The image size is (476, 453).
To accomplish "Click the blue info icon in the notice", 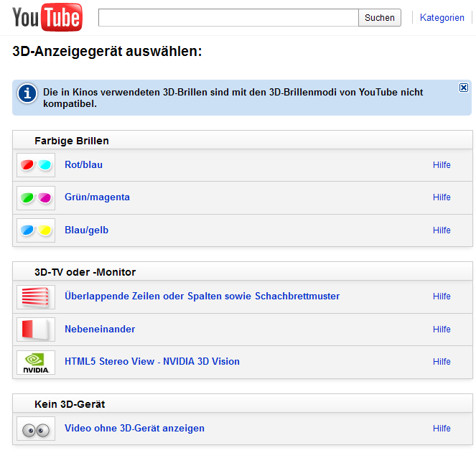I will tap(27, 93).
